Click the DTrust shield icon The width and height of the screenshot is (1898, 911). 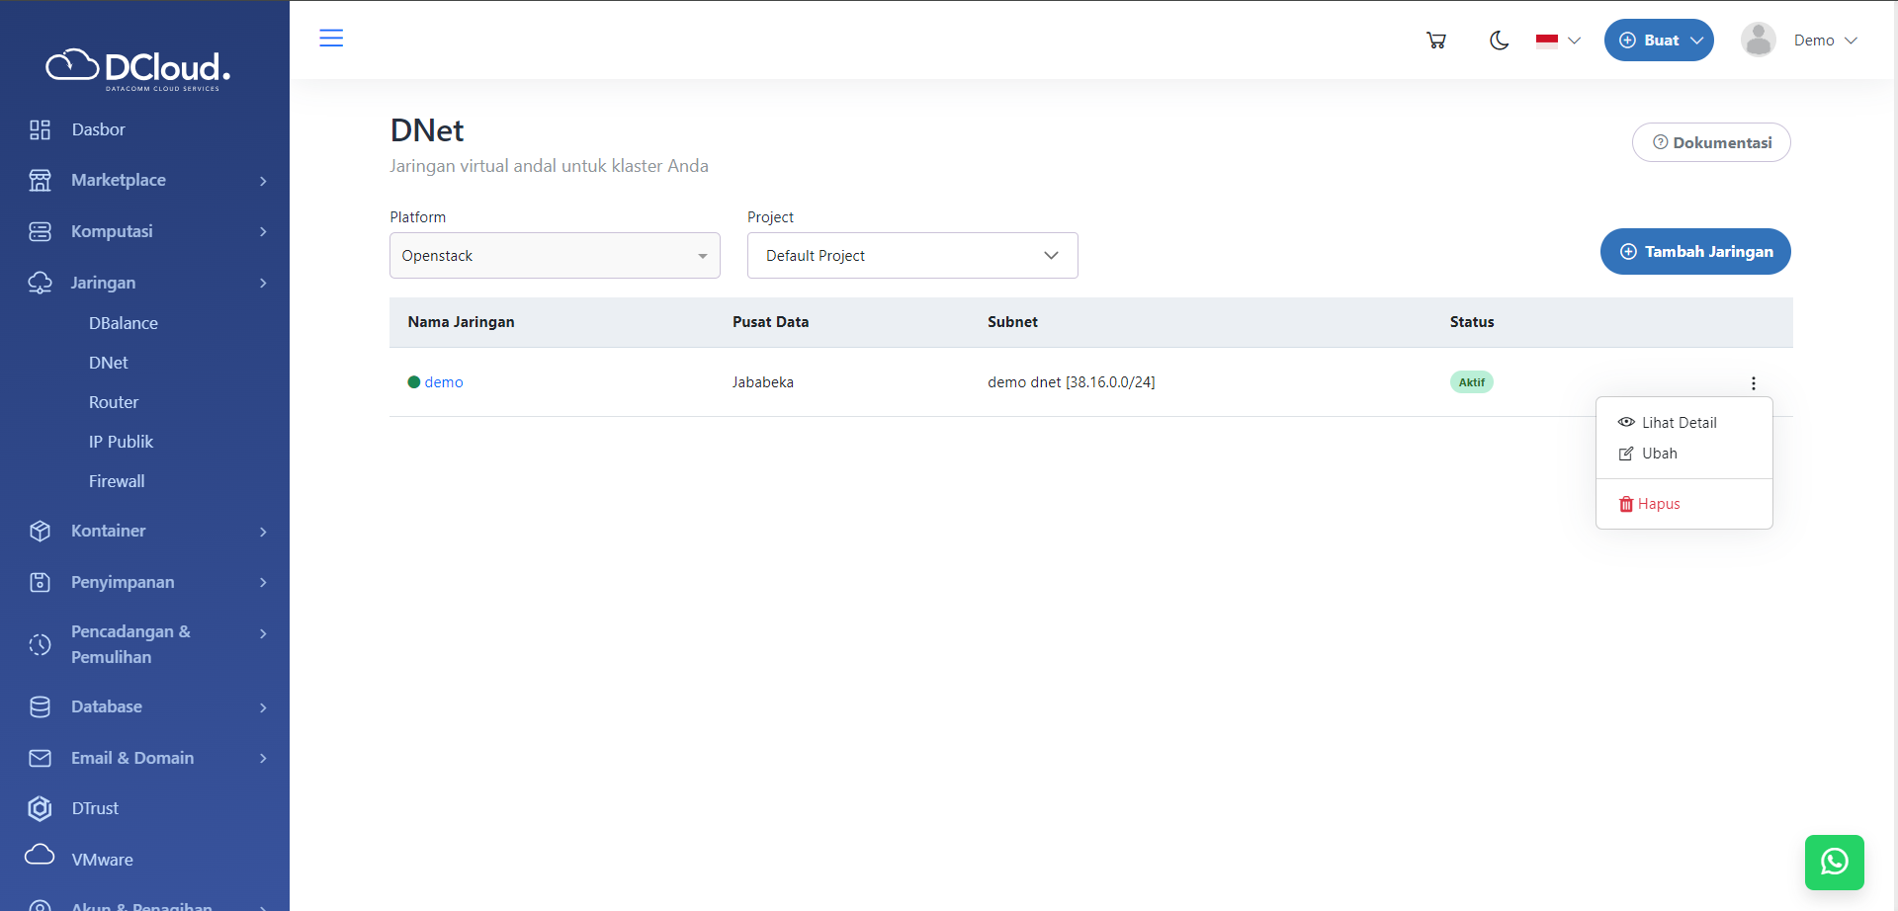40,808
